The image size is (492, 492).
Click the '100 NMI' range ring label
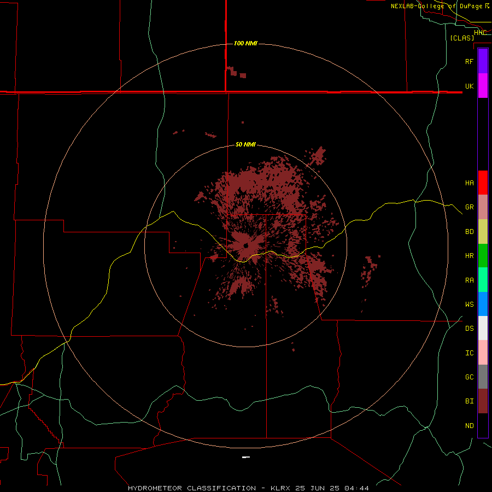point(245,43)
